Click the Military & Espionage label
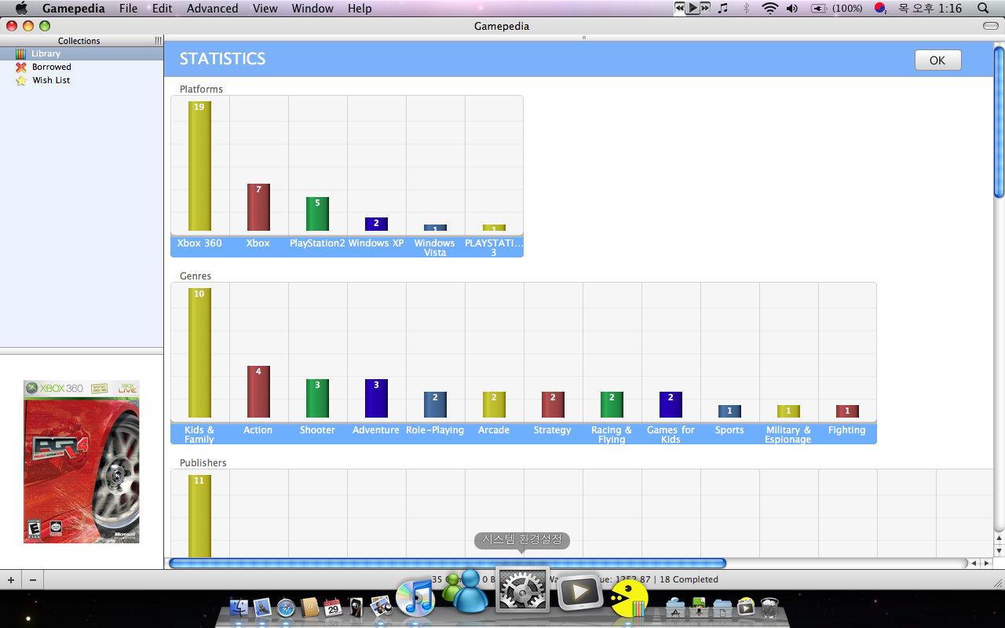 (x=788, y=435)
